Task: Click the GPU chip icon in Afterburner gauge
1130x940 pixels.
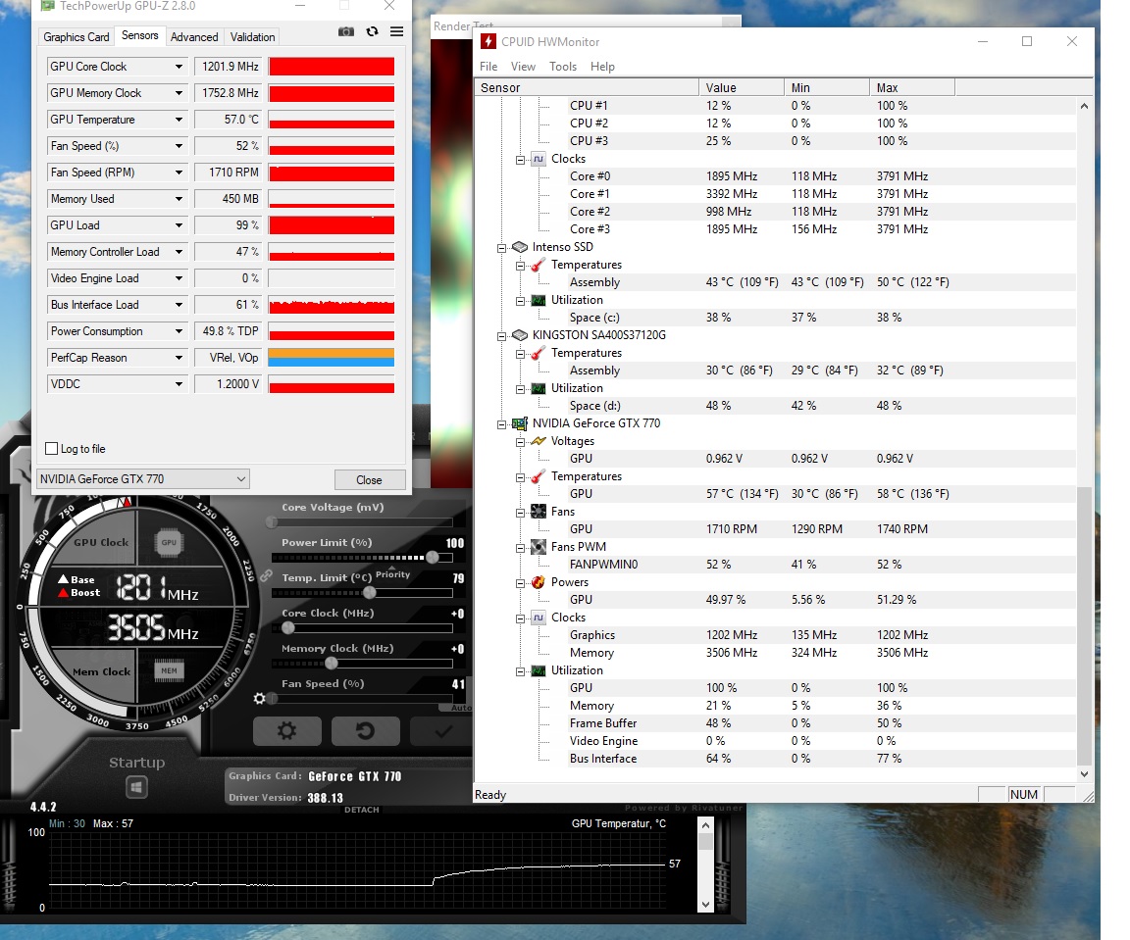Action: click(169, 542)
